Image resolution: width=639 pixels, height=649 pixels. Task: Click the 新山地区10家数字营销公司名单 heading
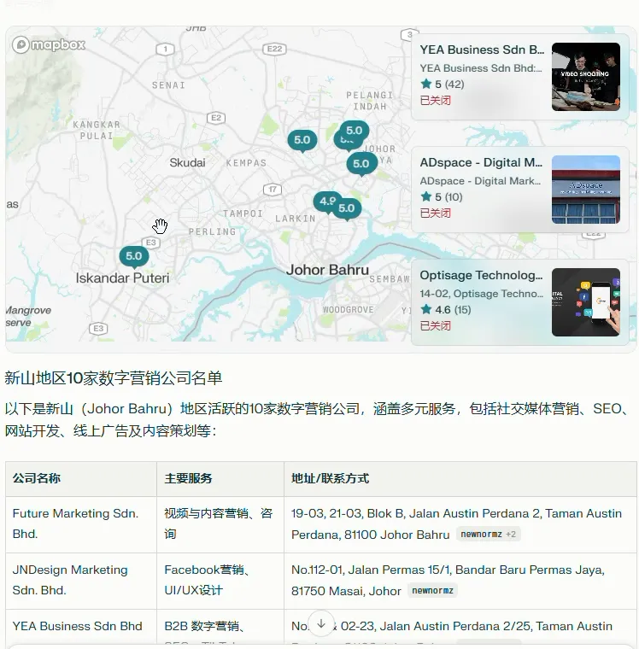pyautogui.click(x=114, y=378)
